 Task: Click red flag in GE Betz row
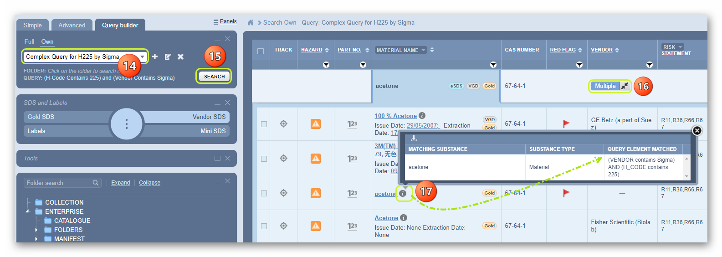tap(566, 123)
